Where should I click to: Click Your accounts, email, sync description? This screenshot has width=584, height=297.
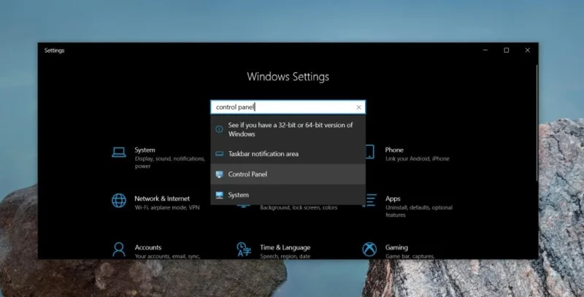click(x=168, y=256)
